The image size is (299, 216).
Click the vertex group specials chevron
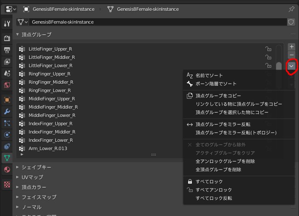click(x=292, y=66)
